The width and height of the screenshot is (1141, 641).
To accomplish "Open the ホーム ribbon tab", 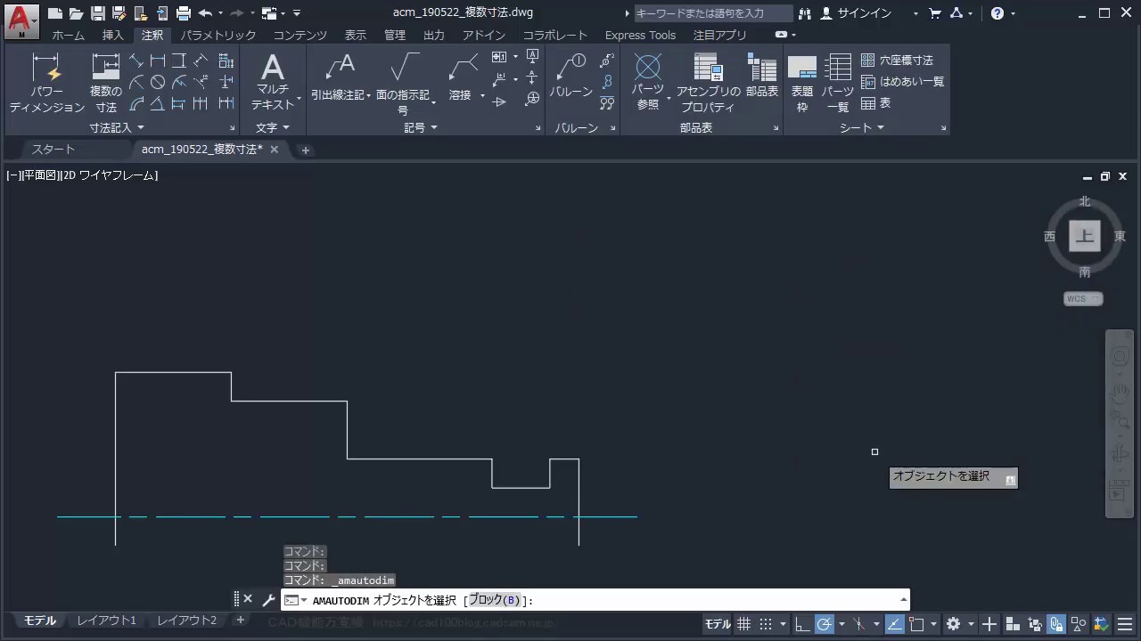I will click(68, 35).
